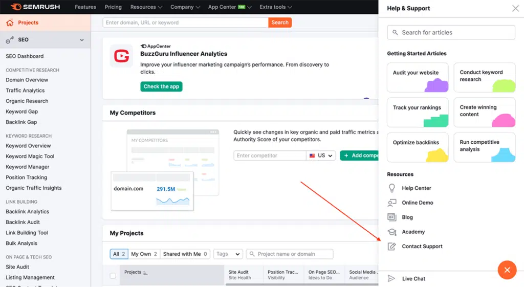Open the US country dropdown

click(321, 156)
